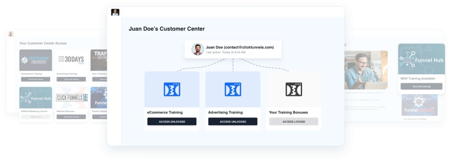
Task: Click the avatar at top-left of center window
Action: 115,12
